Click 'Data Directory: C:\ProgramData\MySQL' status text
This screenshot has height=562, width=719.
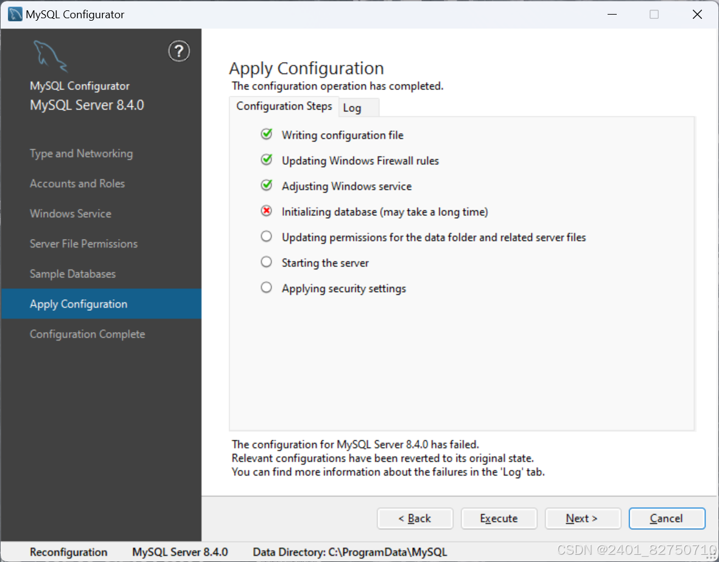tap(350, 552)
